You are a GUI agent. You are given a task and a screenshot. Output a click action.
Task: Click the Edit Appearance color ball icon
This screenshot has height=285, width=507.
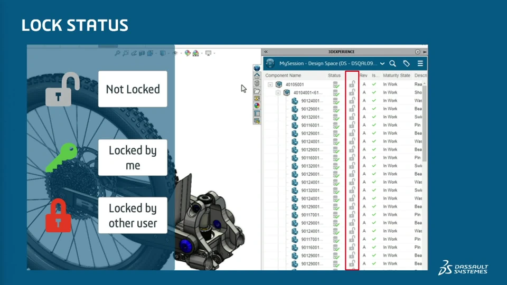187,53
